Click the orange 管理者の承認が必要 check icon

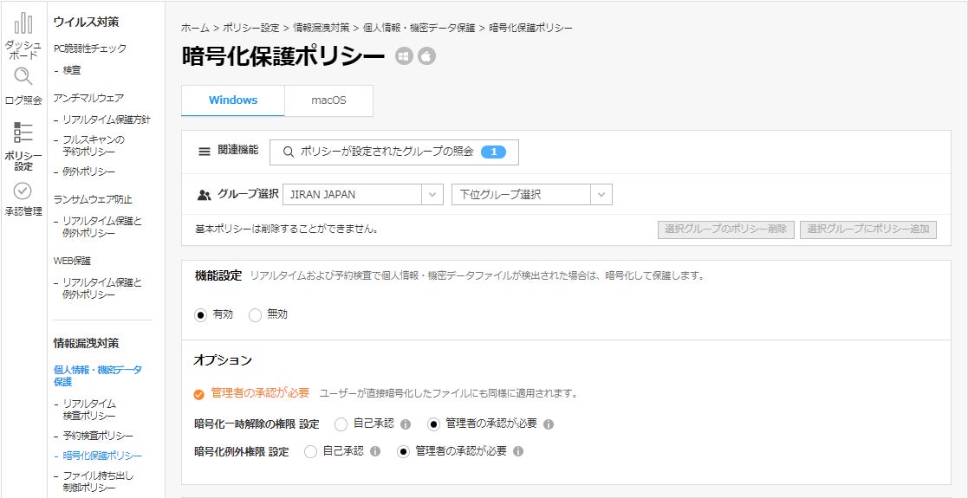pos(198,394)
